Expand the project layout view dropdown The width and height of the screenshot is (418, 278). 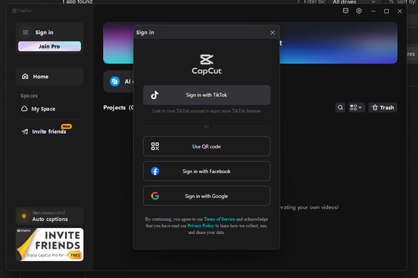tap(356, 108)
